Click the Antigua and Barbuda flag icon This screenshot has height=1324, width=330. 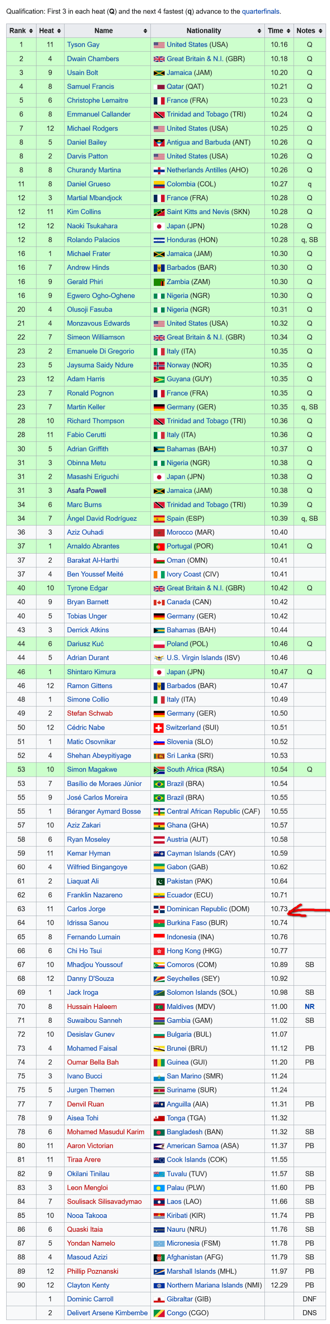click(x=159, y=142)
